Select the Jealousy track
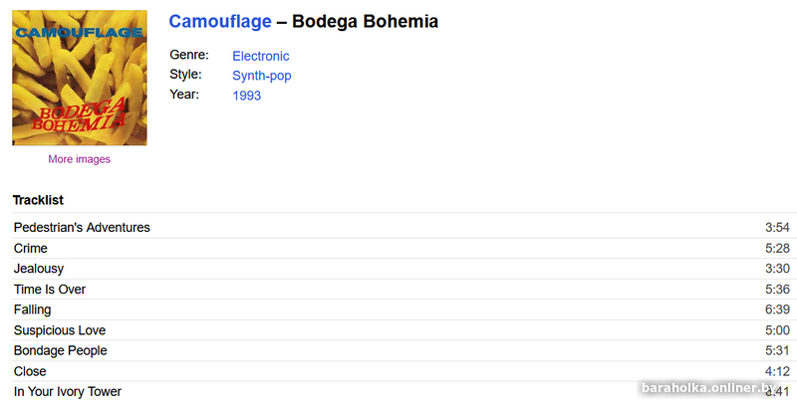Viewport: 797px width, 409px height. click(39, 269)
